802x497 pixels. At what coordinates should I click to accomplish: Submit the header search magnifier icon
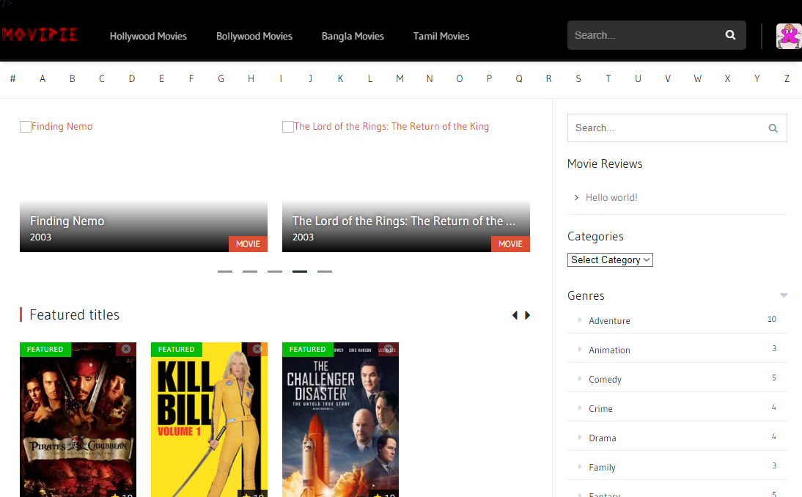pos(730,34)
